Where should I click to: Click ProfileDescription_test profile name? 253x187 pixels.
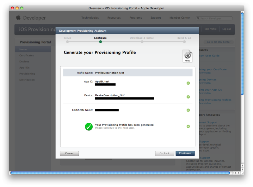109,73
